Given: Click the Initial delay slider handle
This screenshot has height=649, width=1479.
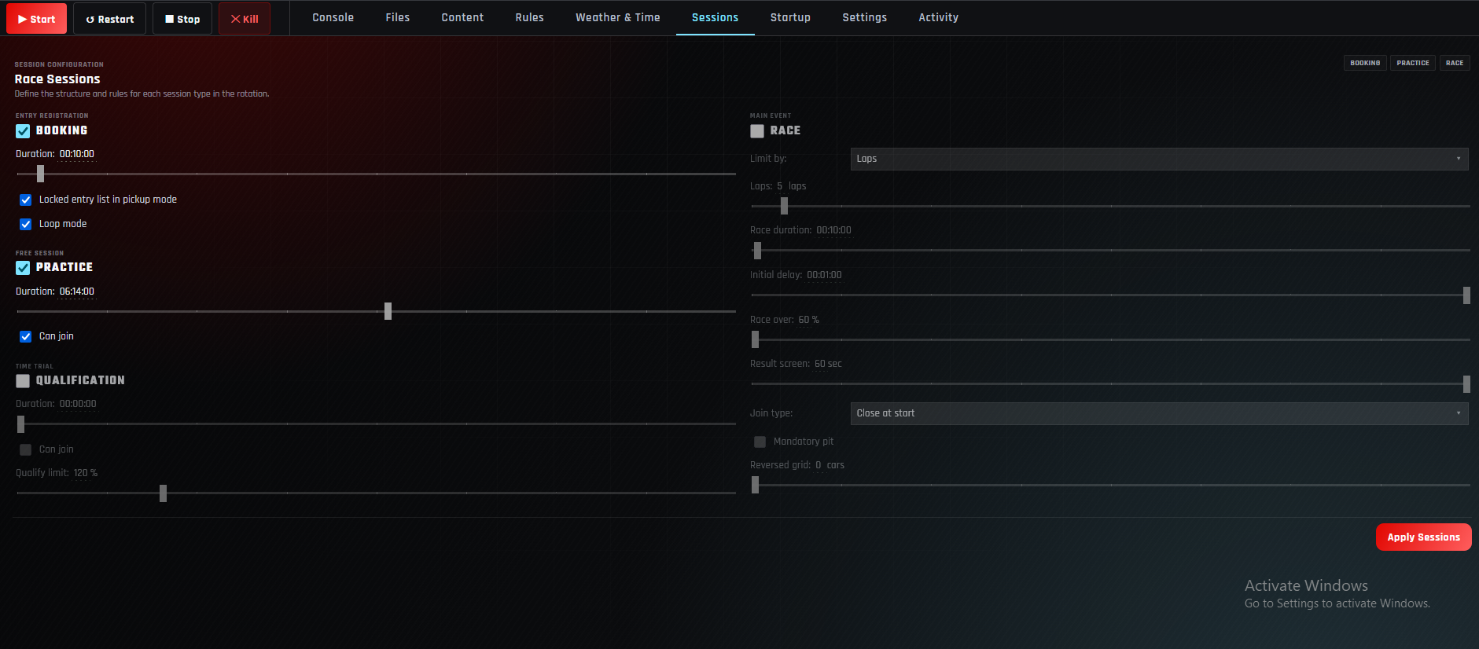Looking at the screenshot, I should (1466, 295).
